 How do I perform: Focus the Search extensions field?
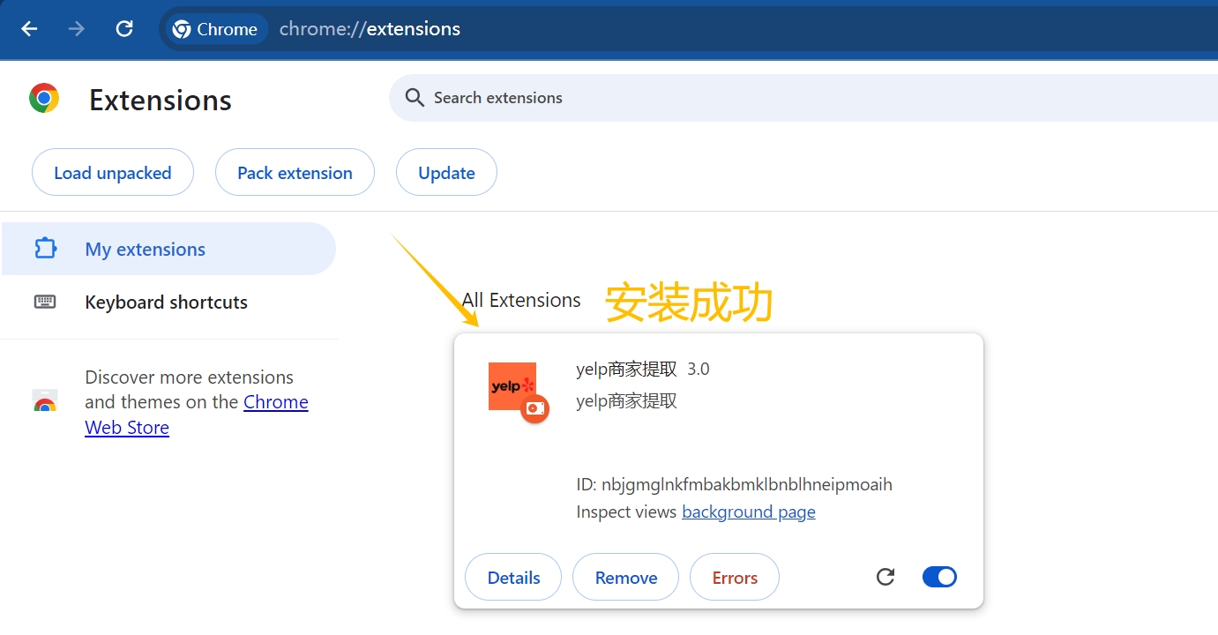[x=803, y=98]
